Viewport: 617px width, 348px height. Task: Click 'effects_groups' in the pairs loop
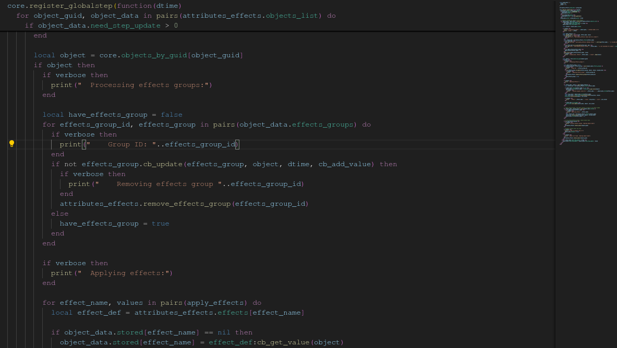[x=323, y=125]
